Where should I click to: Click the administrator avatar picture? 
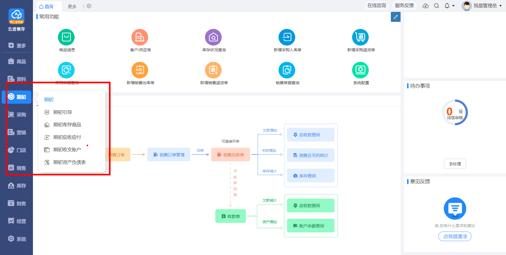466,6
